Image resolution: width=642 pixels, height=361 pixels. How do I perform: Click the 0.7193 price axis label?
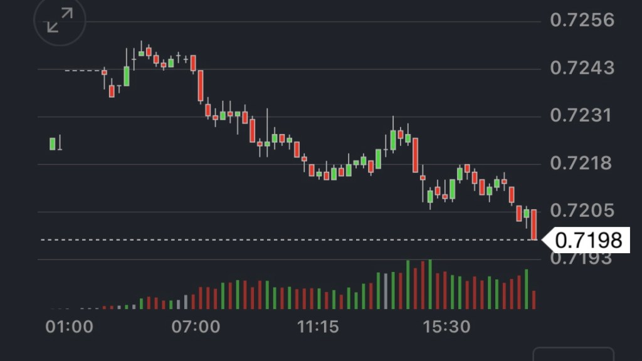582,258
